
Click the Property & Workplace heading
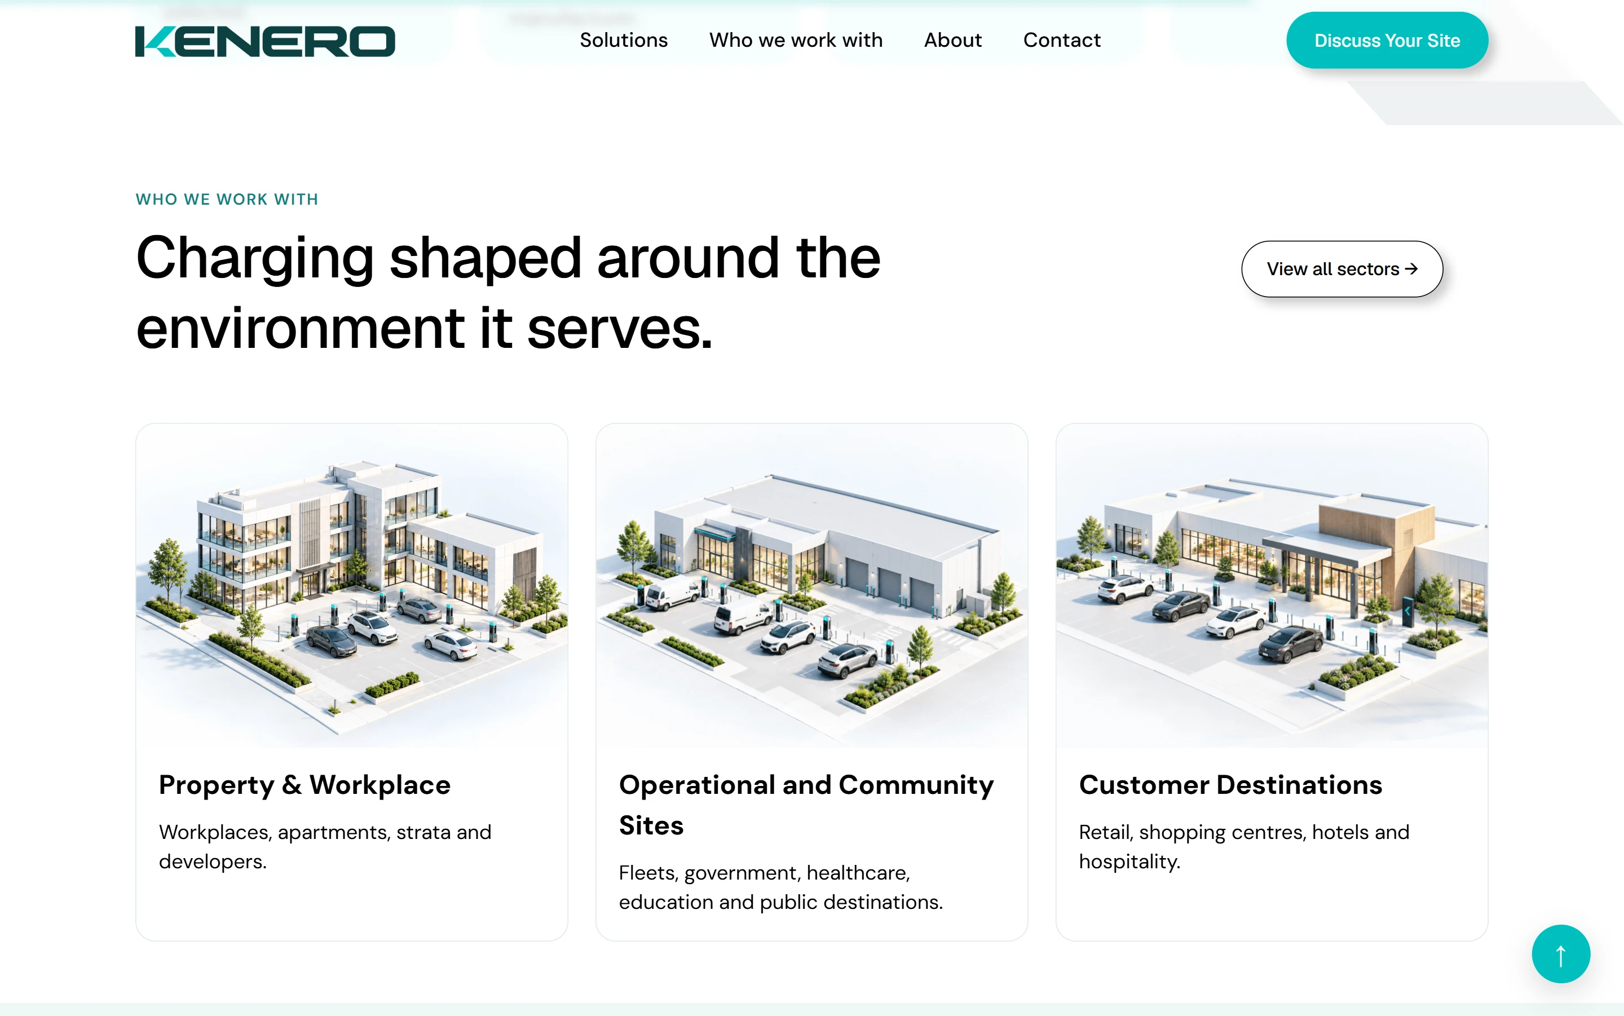point(305,784)
